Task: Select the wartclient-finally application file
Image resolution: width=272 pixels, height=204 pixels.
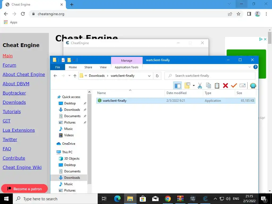Action: click(176, 101)
